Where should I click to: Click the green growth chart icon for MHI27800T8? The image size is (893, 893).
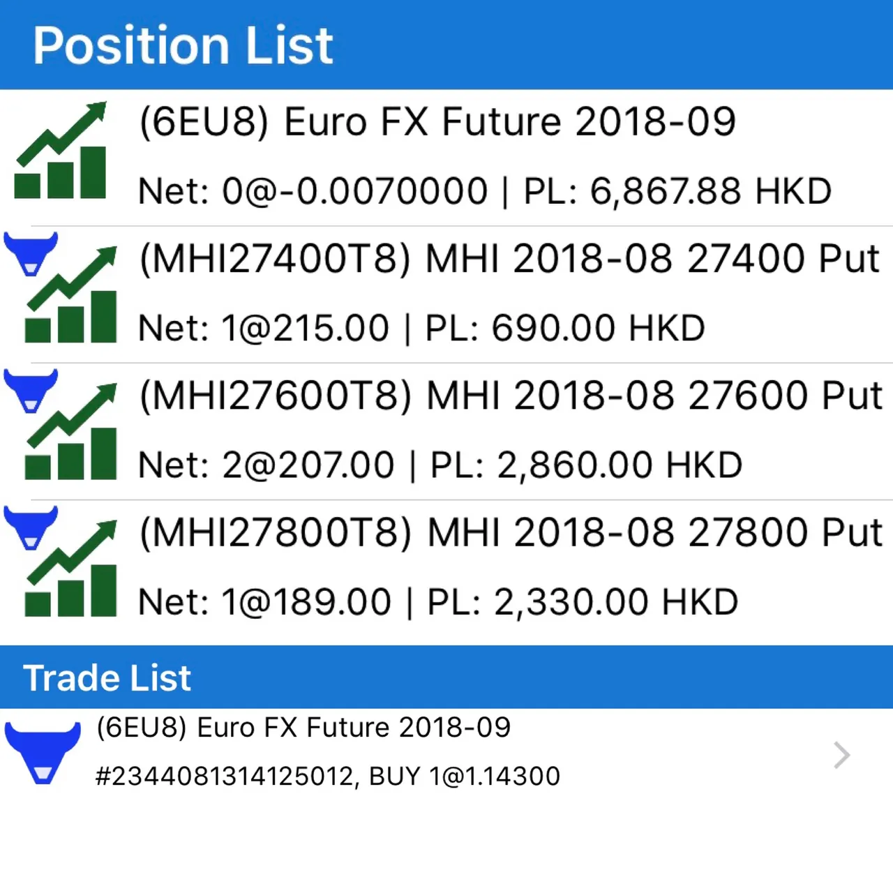(71, 567)
